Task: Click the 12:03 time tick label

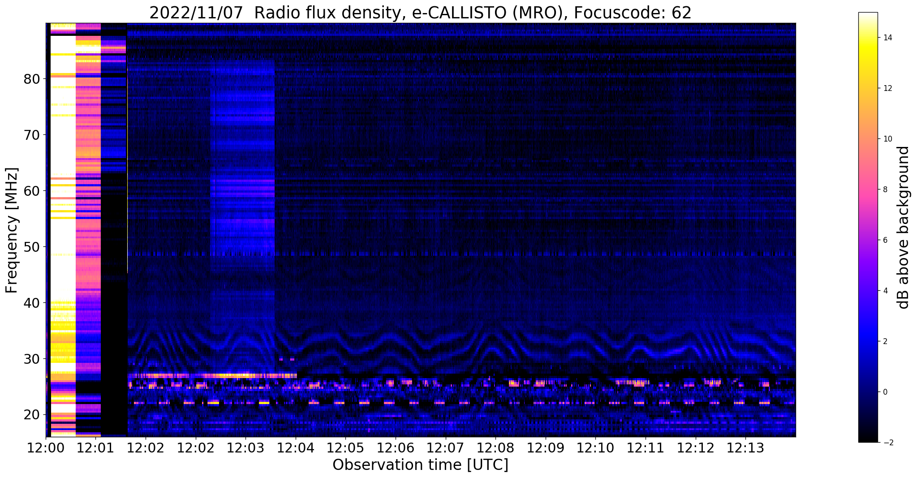Action: pos(245,448)
